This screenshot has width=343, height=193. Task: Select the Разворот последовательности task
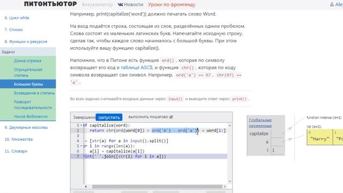tap(33, 105)
